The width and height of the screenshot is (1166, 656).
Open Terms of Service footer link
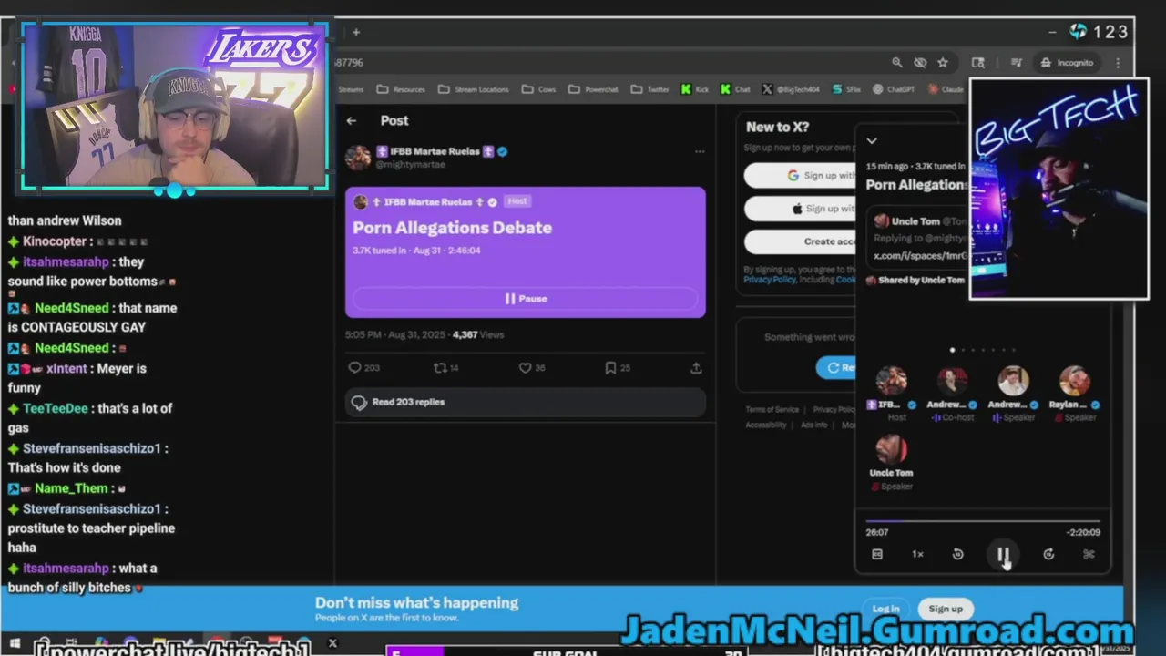(x=772, y=410)
